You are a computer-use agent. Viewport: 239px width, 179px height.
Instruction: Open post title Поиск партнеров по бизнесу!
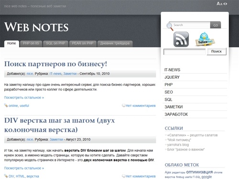[x=55, y=64]
